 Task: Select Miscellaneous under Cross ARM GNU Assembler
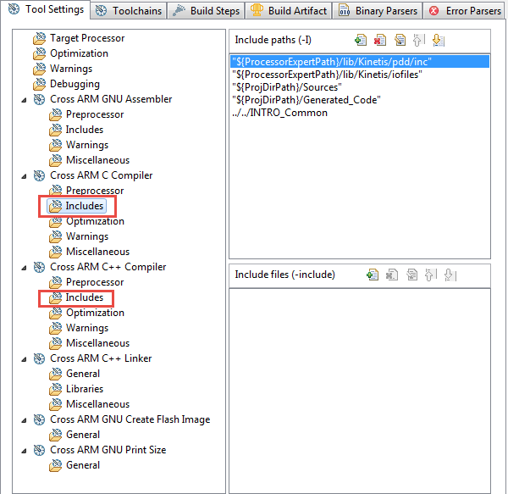(x=98, y=160)
